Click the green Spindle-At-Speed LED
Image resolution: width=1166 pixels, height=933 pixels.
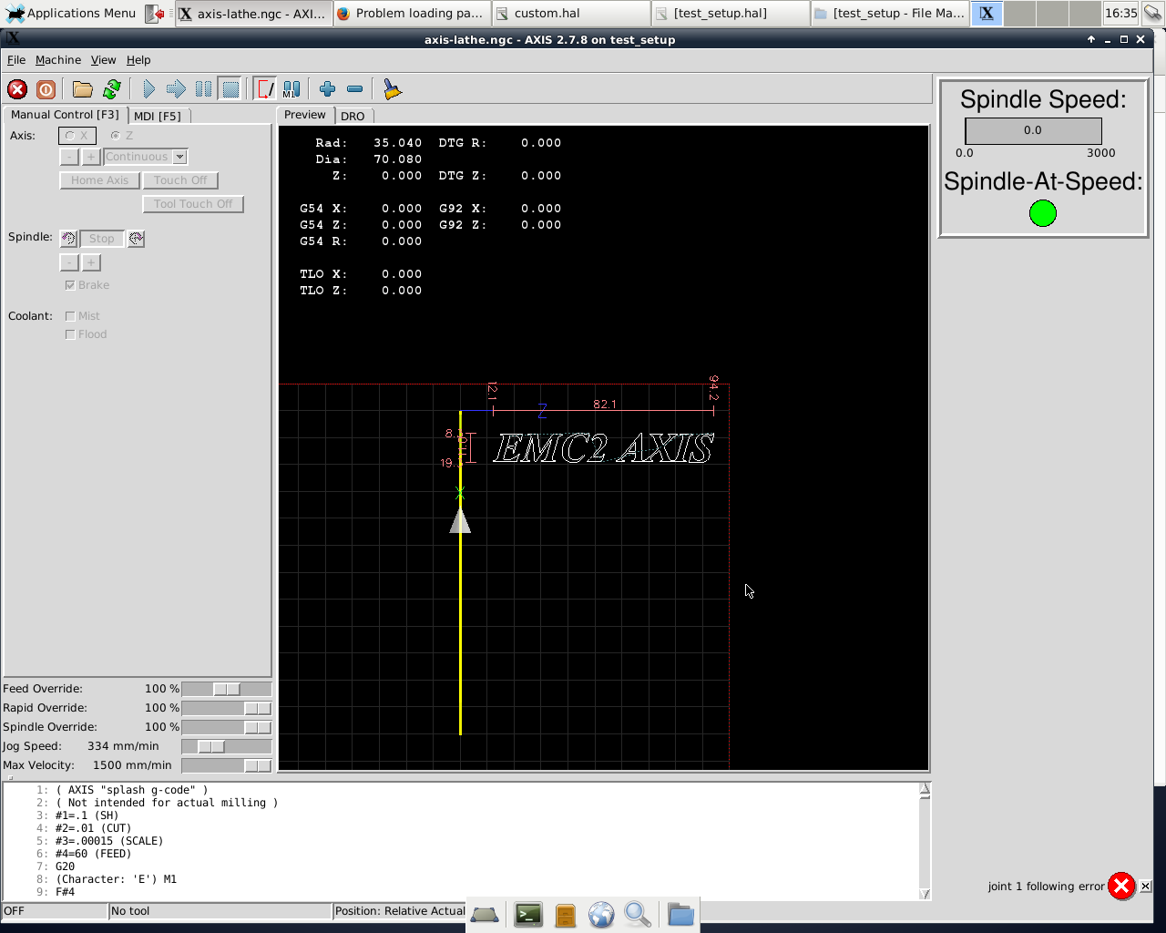tap(1042, 213)
